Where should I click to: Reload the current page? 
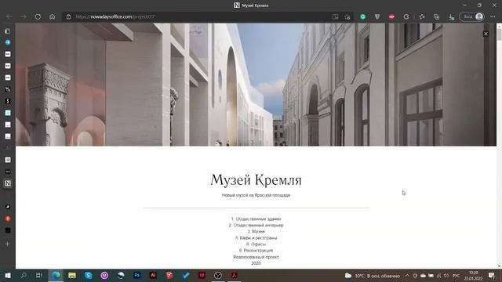click(38, 16)
